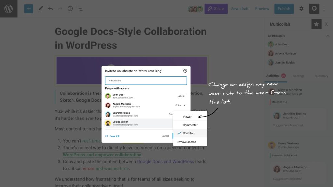Switch to the Summary tab
333x187 pixels.
click(x=321, y=76)
